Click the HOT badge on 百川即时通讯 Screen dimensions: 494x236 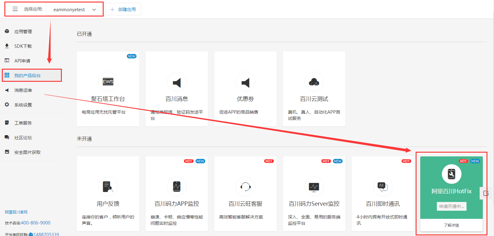[406, 161]
